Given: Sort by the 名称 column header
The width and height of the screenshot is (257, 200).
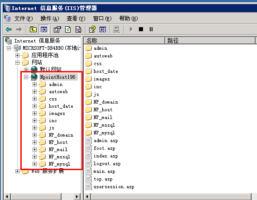Looking at the screenshot, I should tap(124, 40).
